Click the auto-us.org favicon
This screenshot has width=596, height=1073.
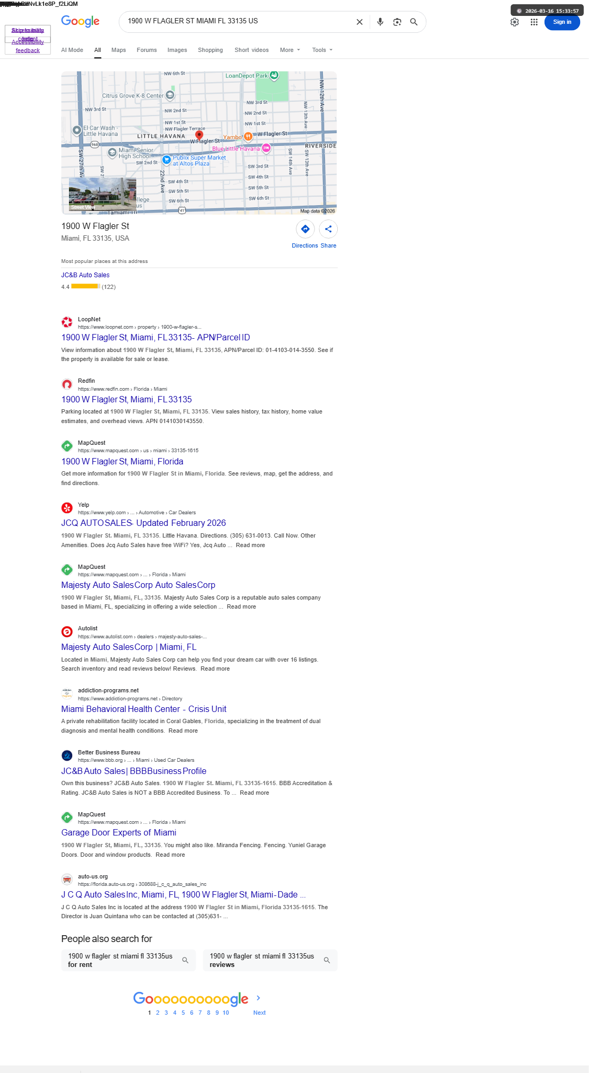point(67,879)
